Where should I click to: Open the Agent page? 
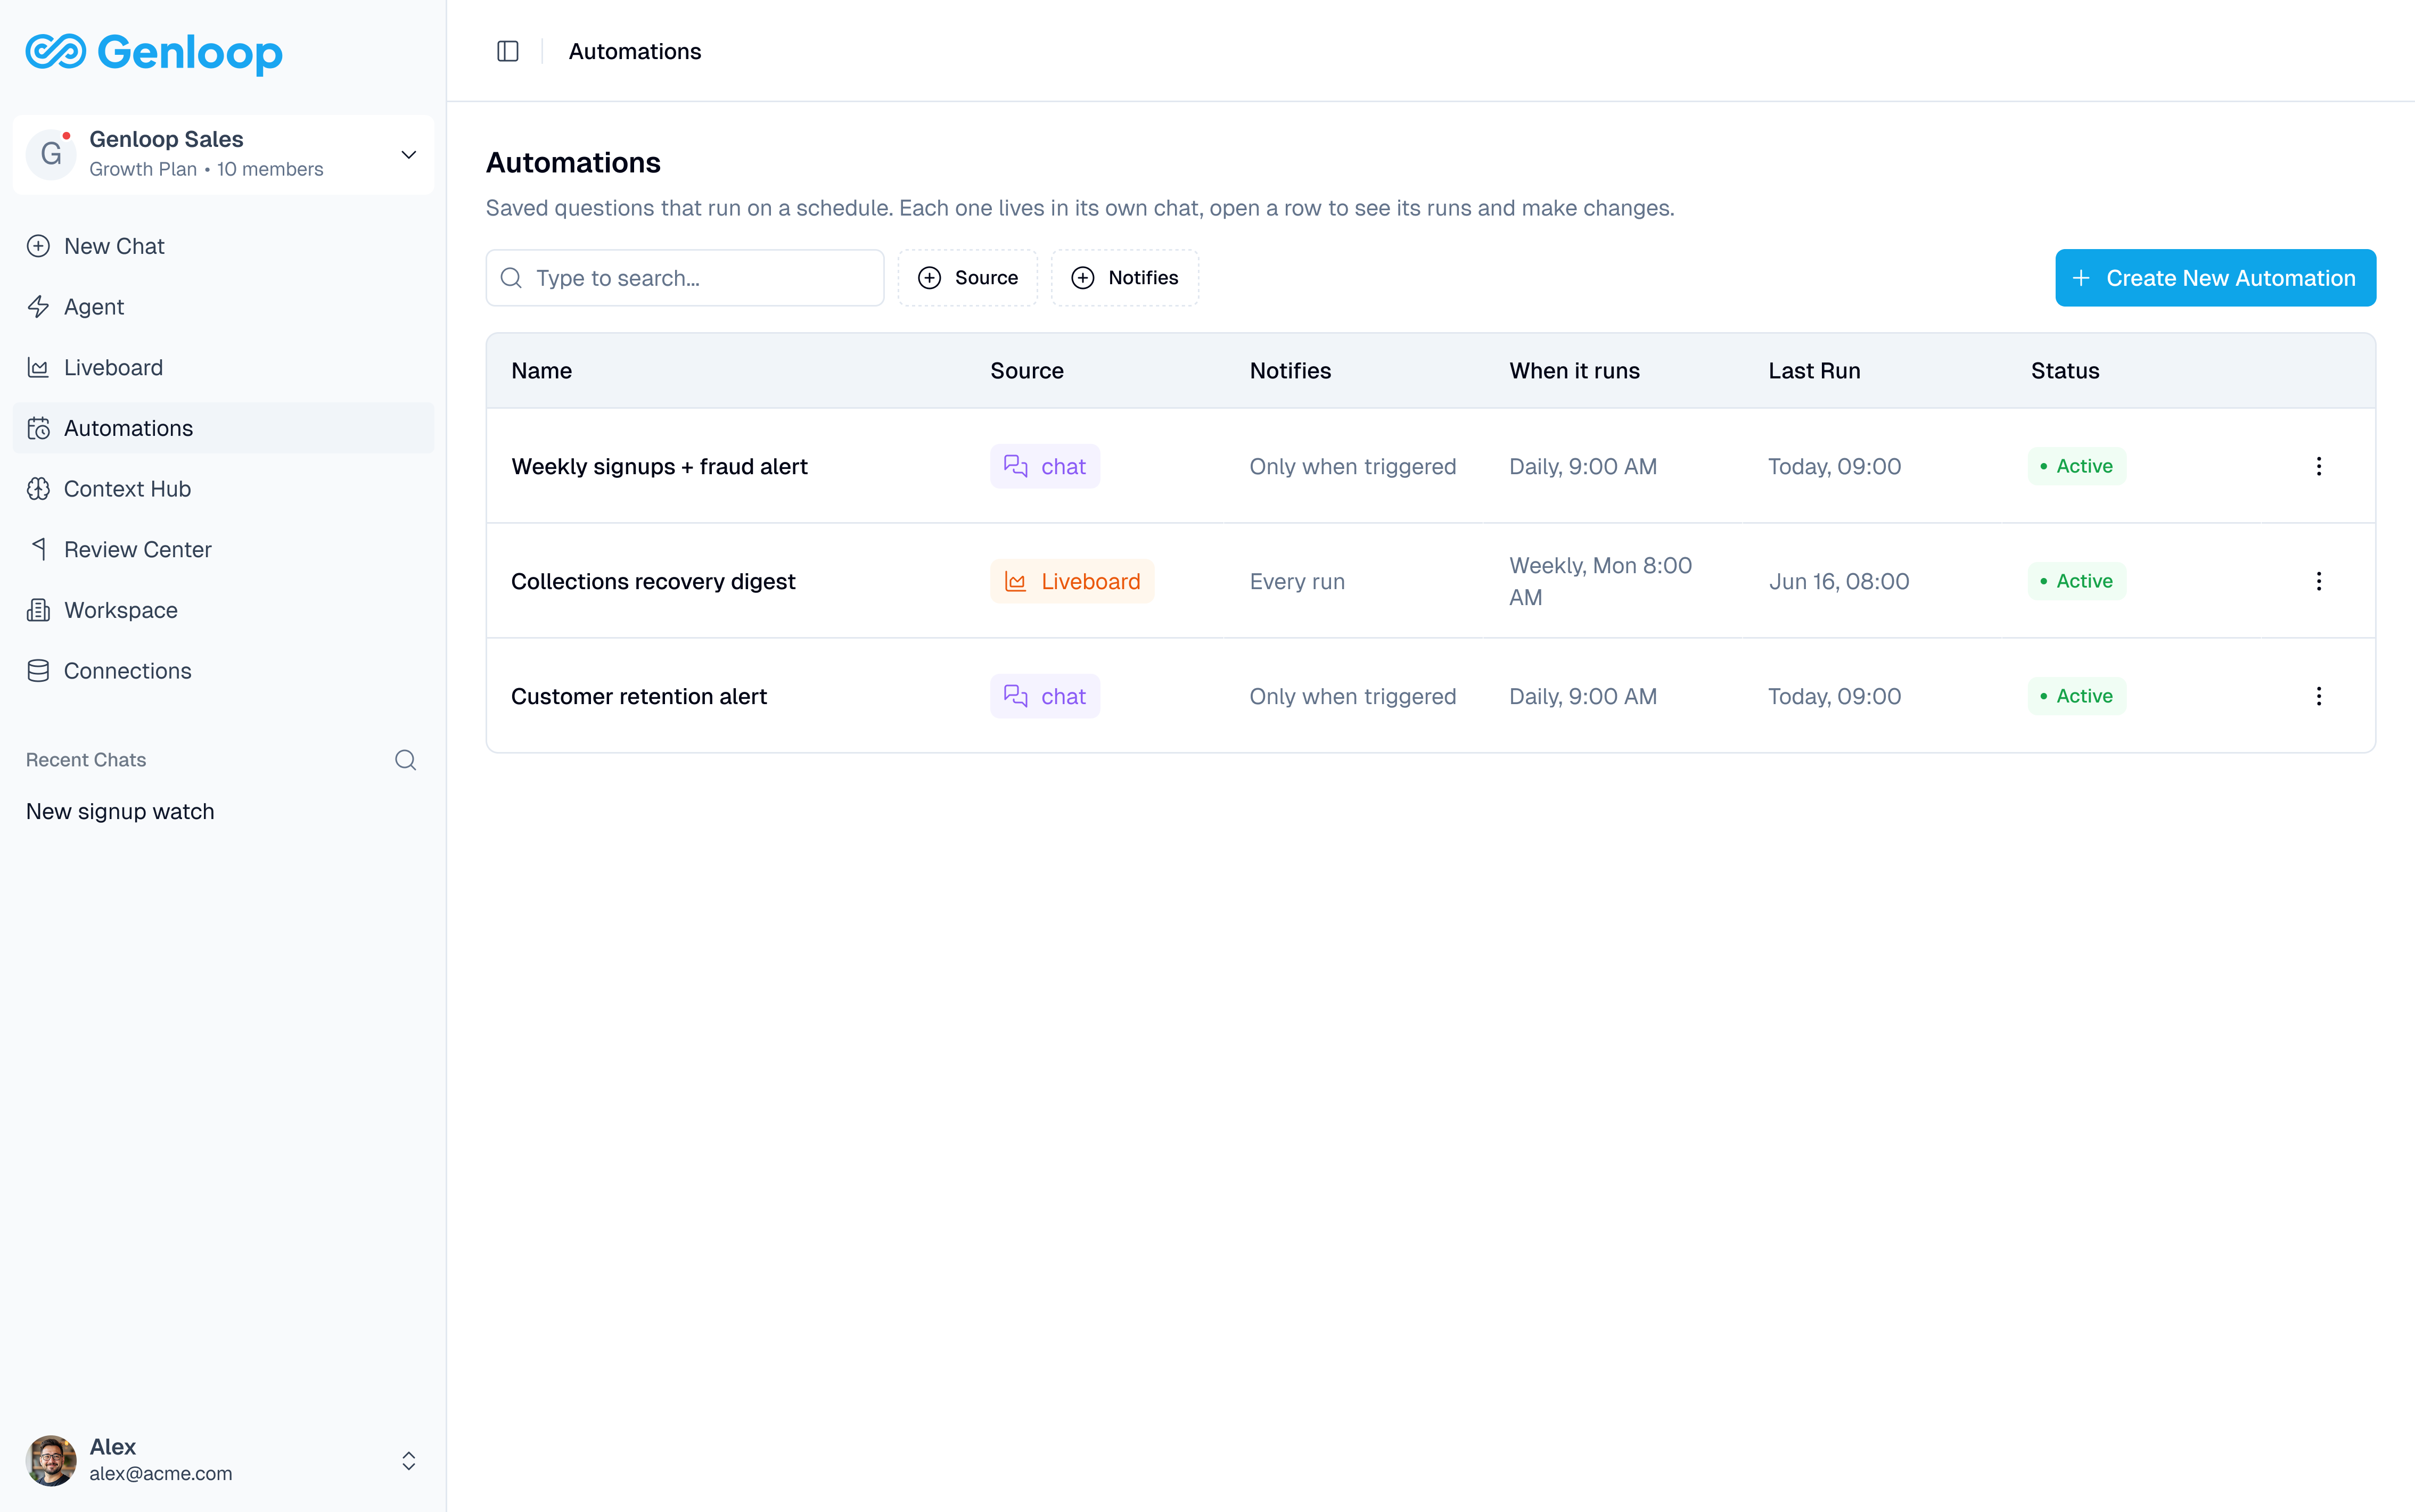click(223, 307)
